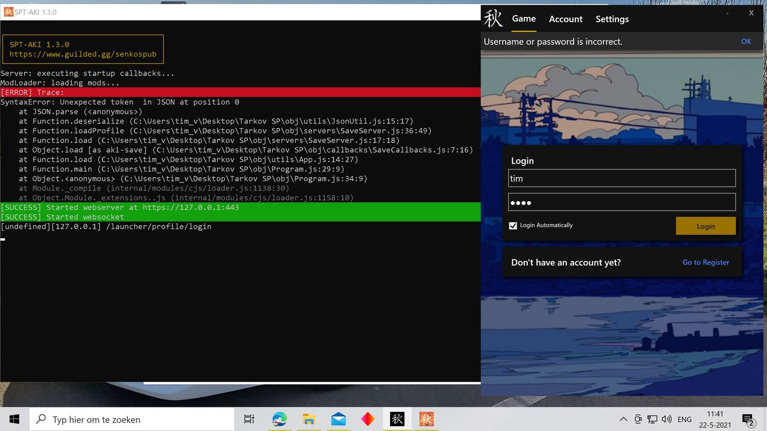Click the yellow Login button

point(705,226)
